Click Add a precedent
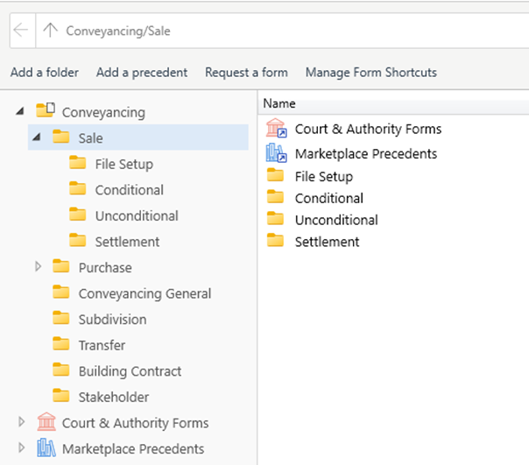 (x=142, y=72)
